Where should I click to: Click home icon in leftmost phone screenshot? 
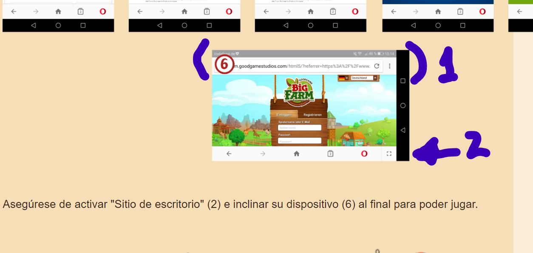click(x=58, y=11)
